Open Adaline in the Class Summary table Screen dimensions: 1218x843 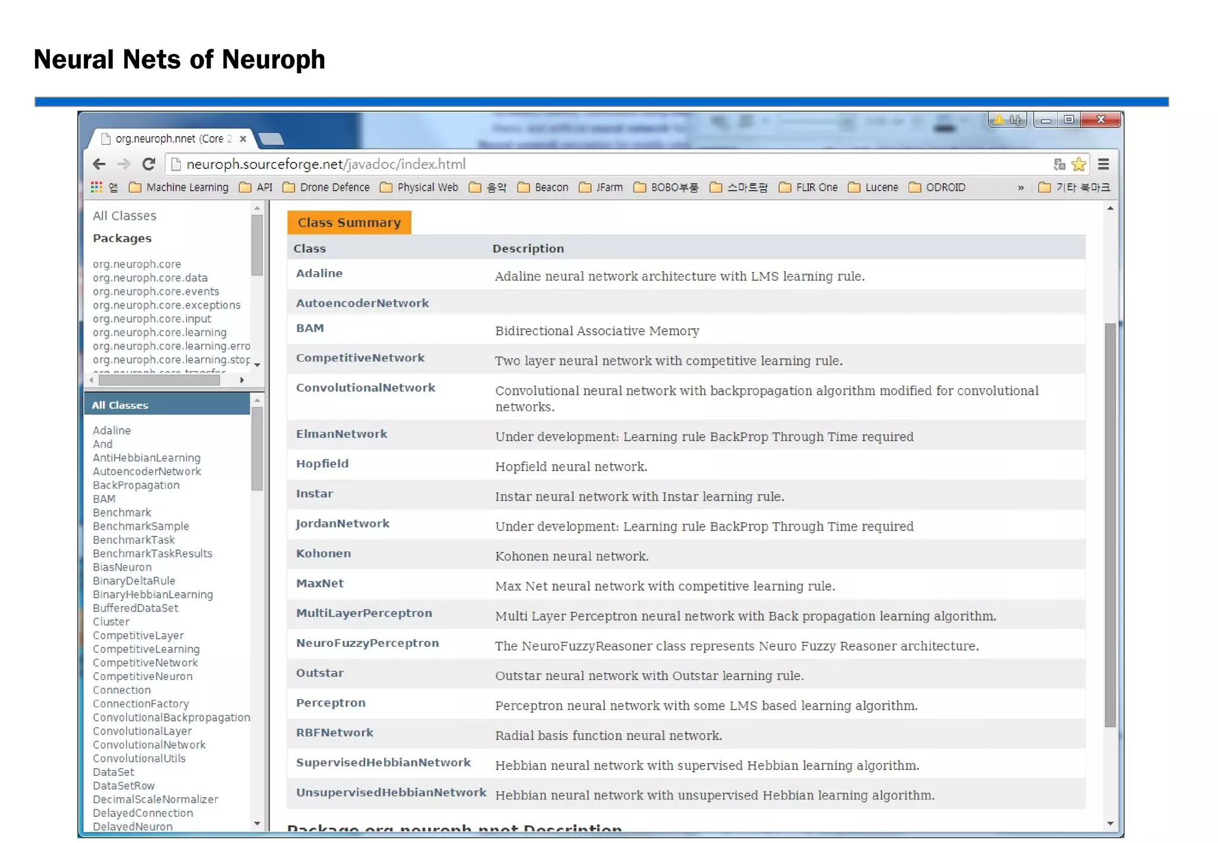[319, 273]
